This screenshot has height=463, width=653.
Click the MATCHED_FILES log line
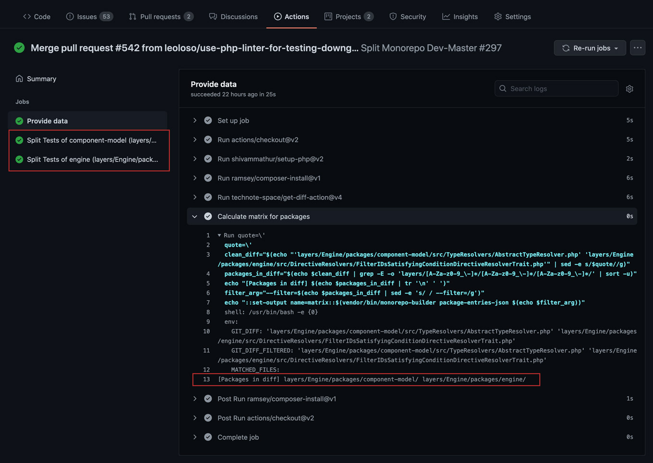(255, 370)
